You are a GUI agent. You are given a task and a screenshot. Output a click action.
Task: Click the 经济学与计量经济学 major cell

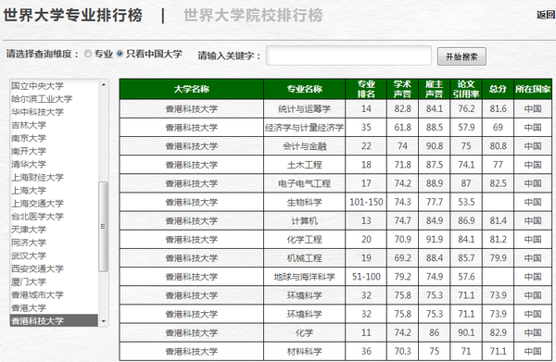coord(304,128)
